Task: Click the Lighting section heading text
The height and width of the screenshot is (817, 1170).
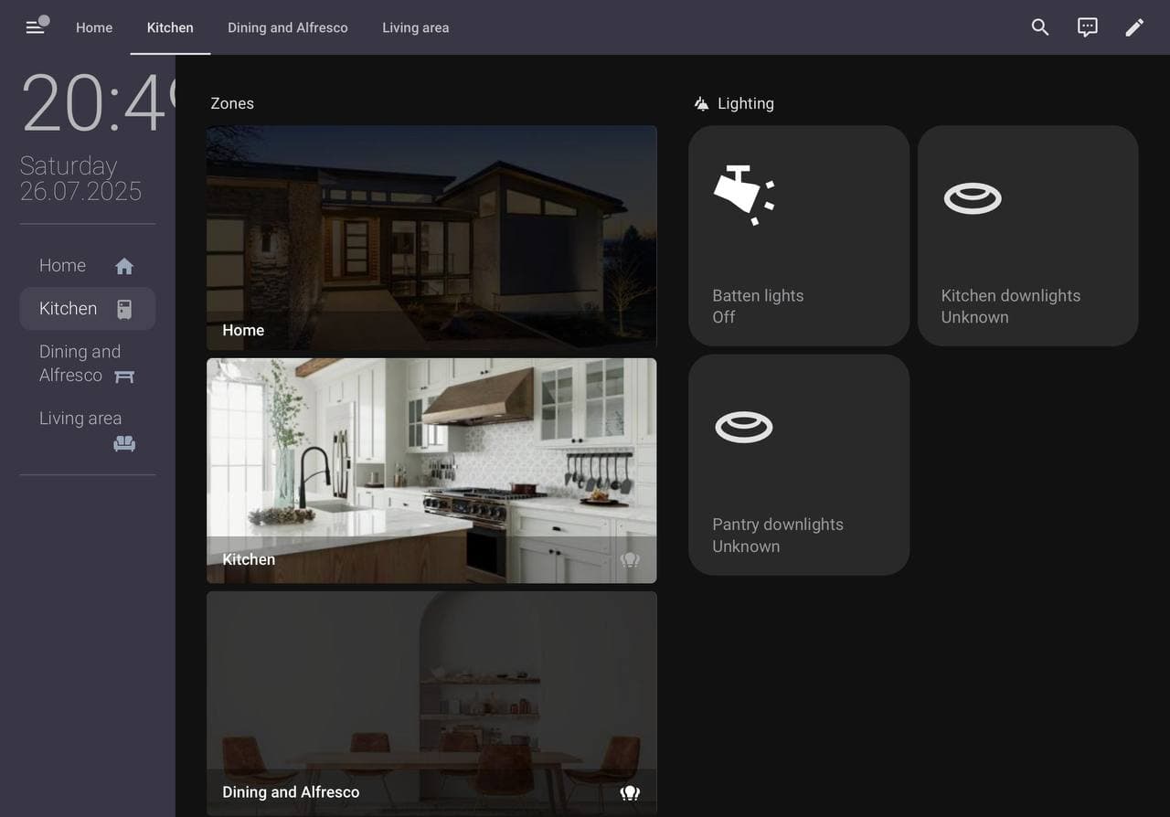Action: click(746, 103)
